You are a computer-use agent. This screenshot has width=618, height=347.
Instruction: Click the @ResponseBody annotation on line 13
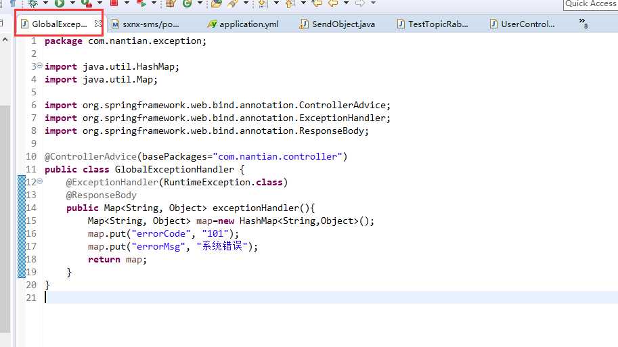coord(102,195)
